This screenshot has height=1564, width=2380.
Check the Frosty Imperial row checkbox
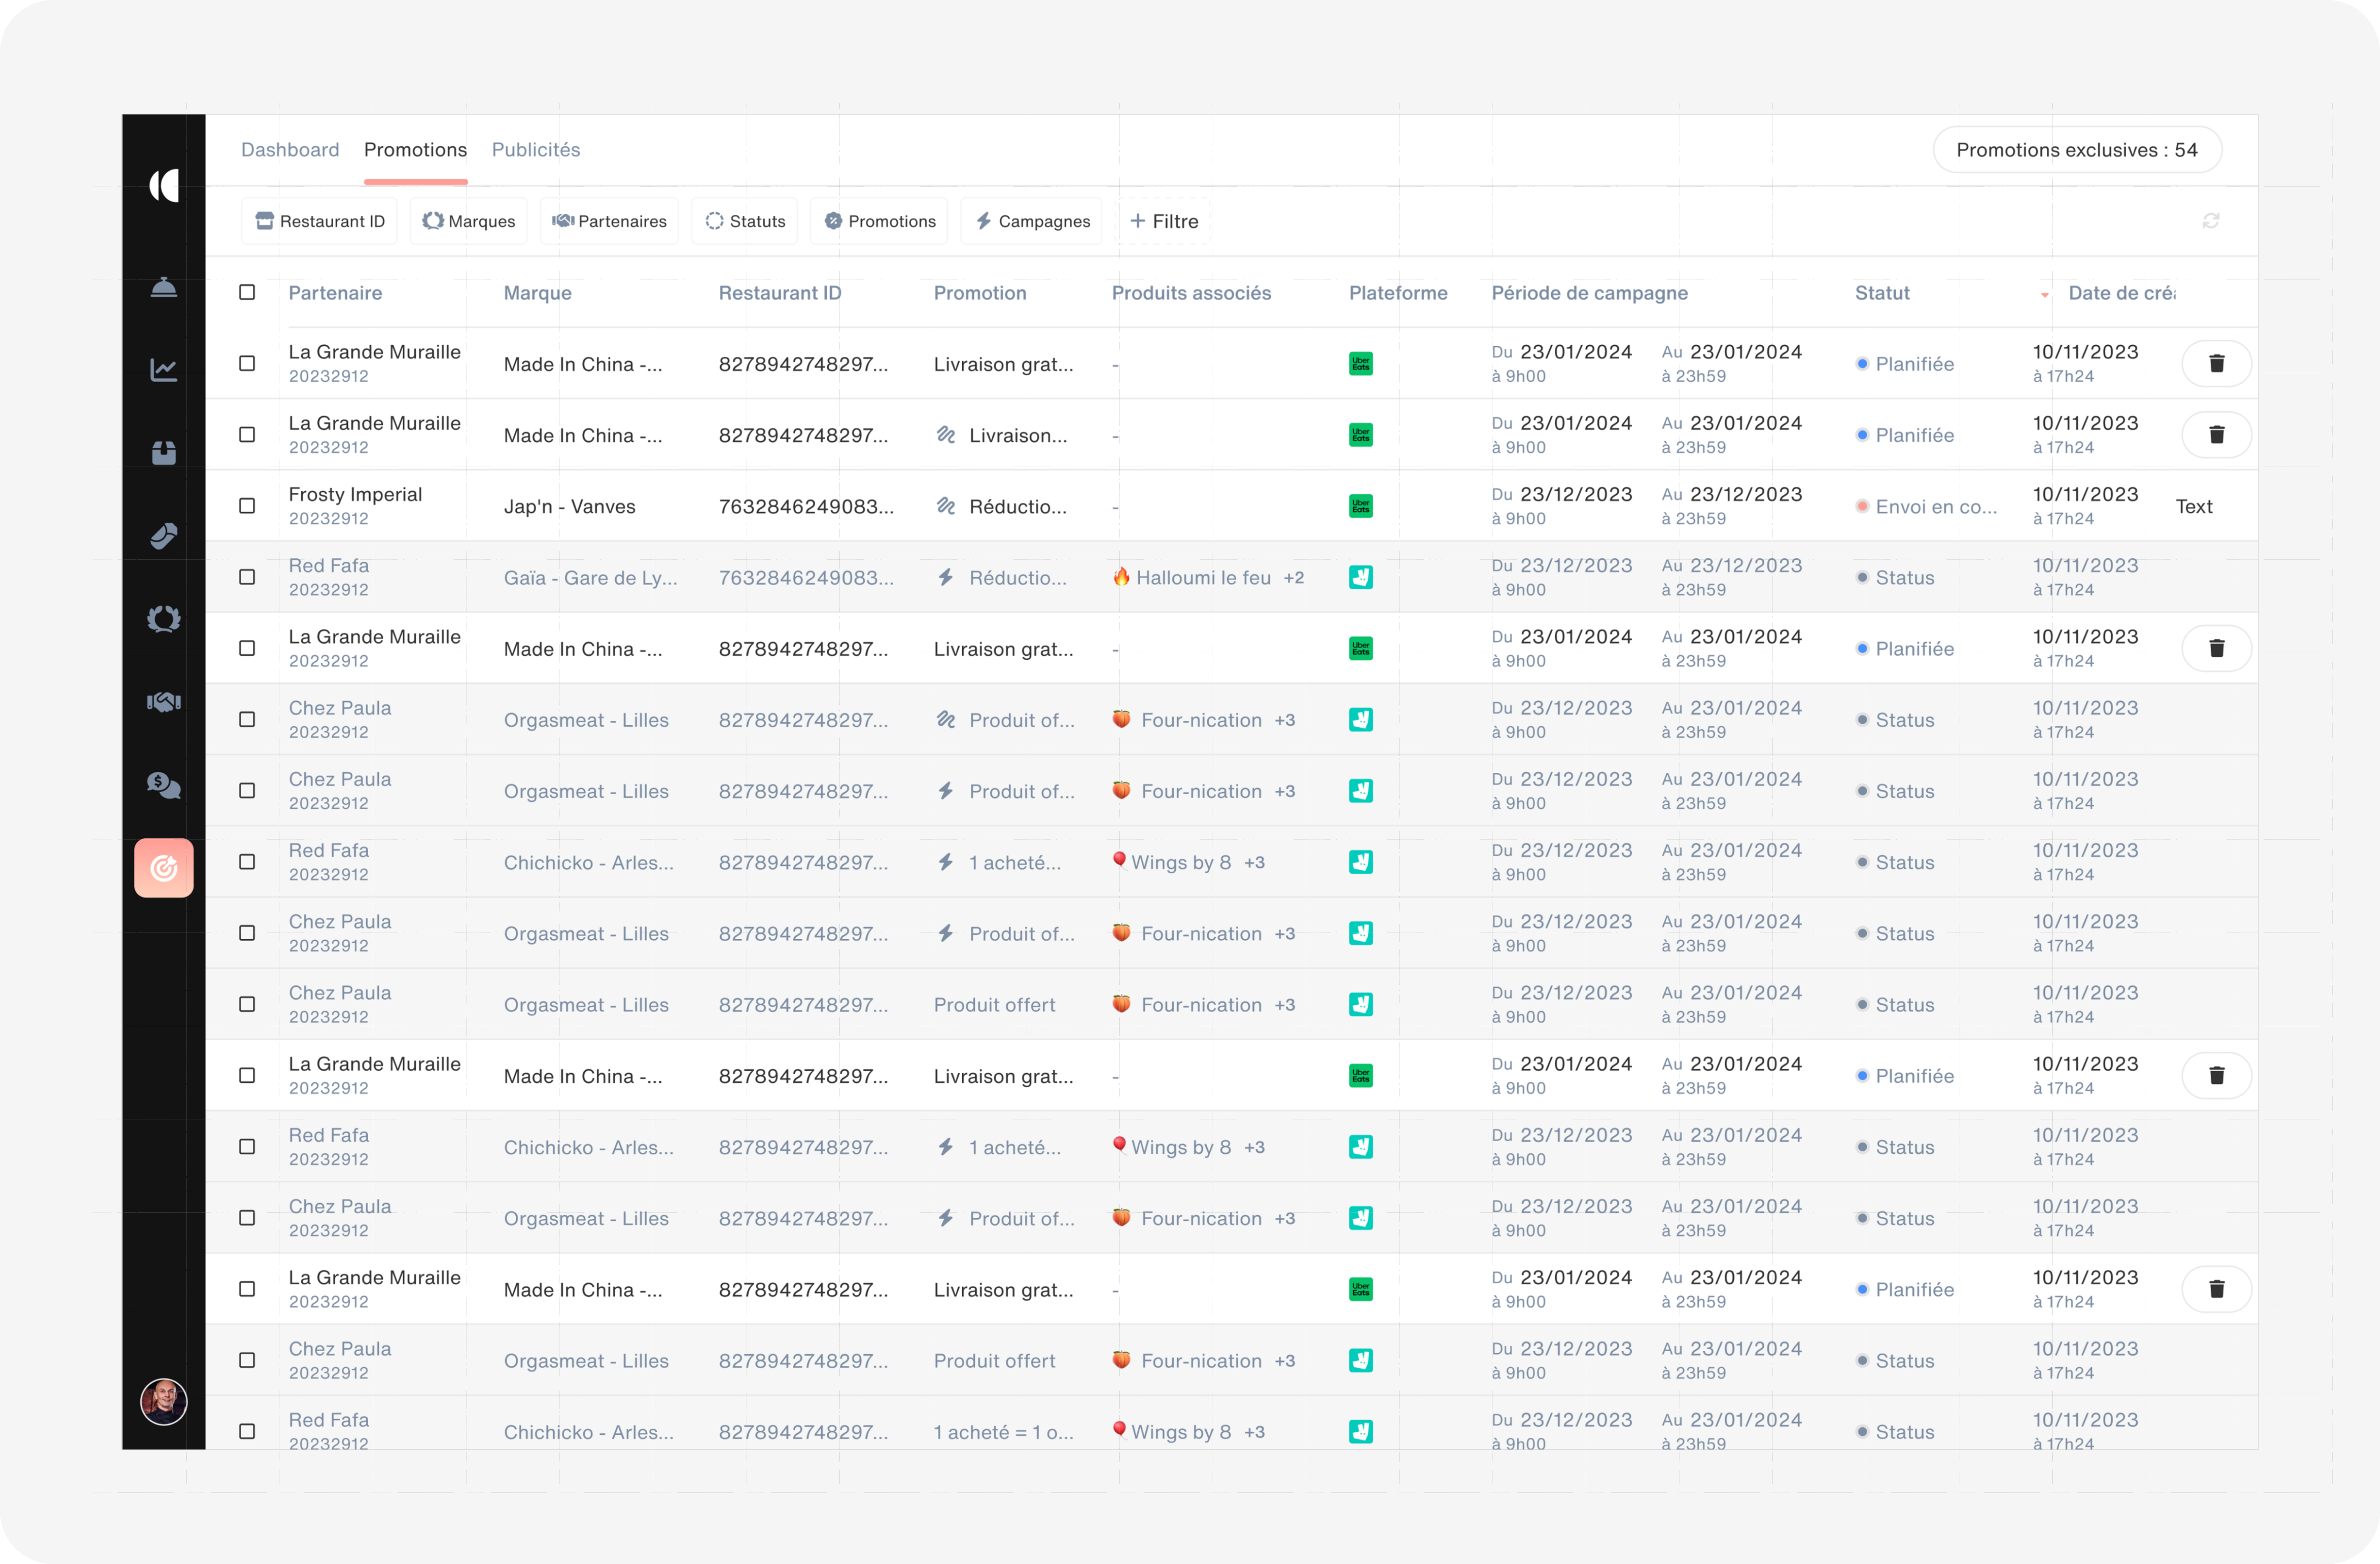pyautogui.click(x=247, y=506)
